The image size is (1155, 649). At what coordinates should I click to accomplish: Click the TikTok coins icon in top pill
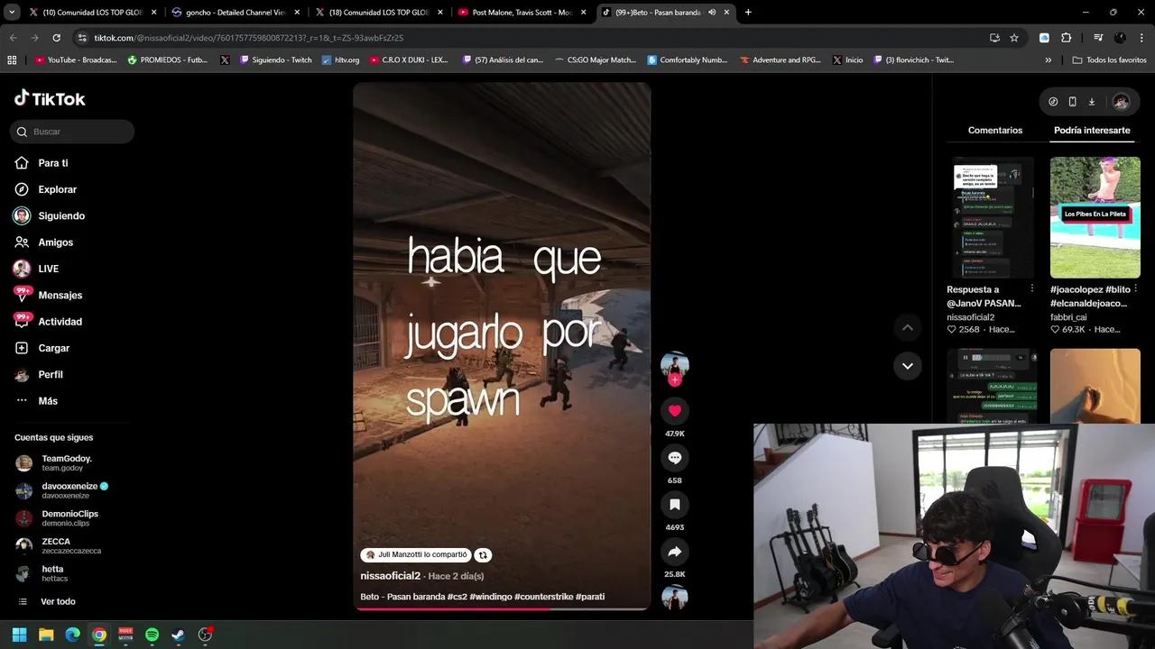point(1053,102)
